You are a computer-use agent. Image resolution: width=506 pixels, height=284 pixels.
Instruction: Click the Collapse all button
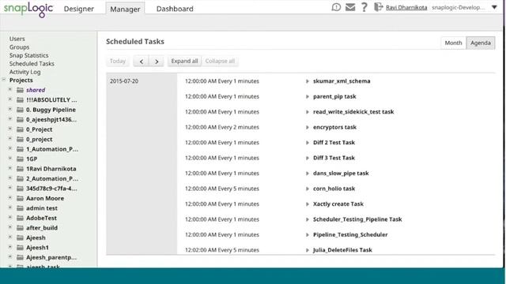coord(220,62)
